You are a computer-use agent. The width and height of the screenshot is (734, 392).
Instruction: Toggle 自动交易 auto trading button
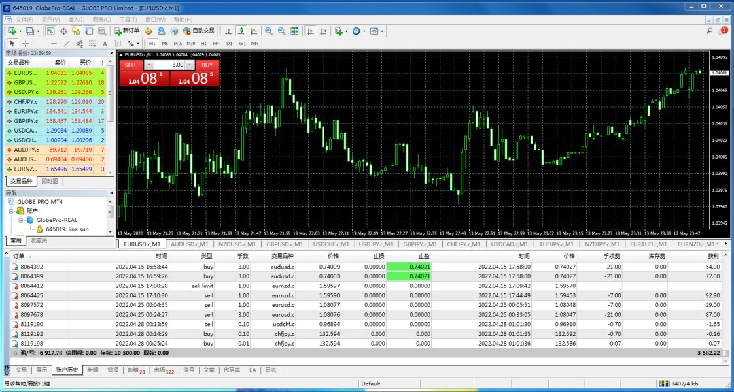[198, 31]
